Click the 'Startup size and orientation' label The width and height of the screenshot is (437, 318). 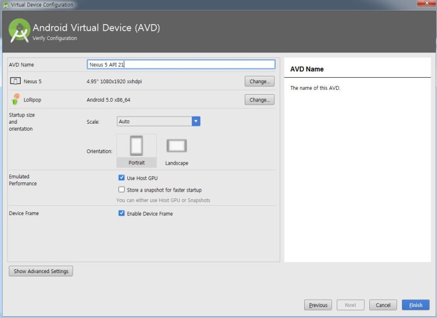click(22, 122)
